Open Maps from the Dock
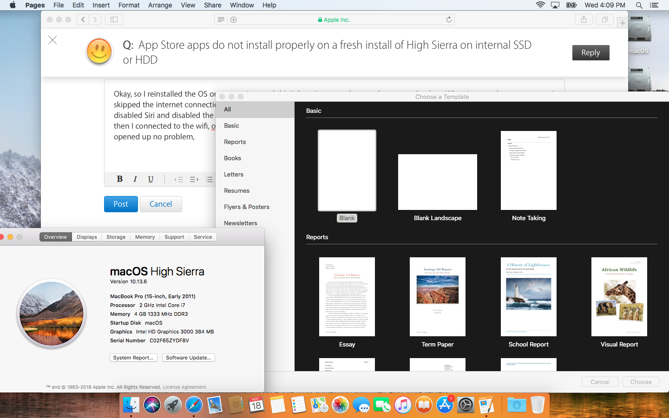This screenshot has width=669, height=418. 319,405
